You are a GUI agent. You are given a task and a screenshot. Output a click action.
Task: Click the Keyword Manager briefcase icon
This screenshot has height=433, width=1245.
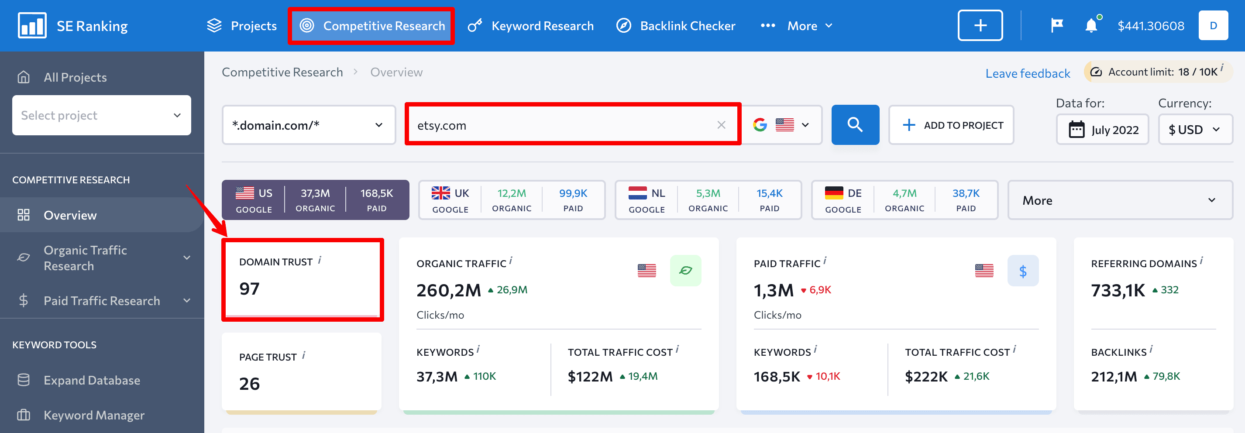(x=23, y=415)
